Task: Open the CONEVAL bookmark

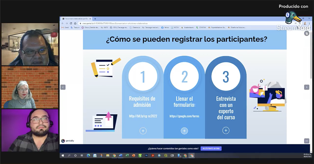Action: (201, 27)
